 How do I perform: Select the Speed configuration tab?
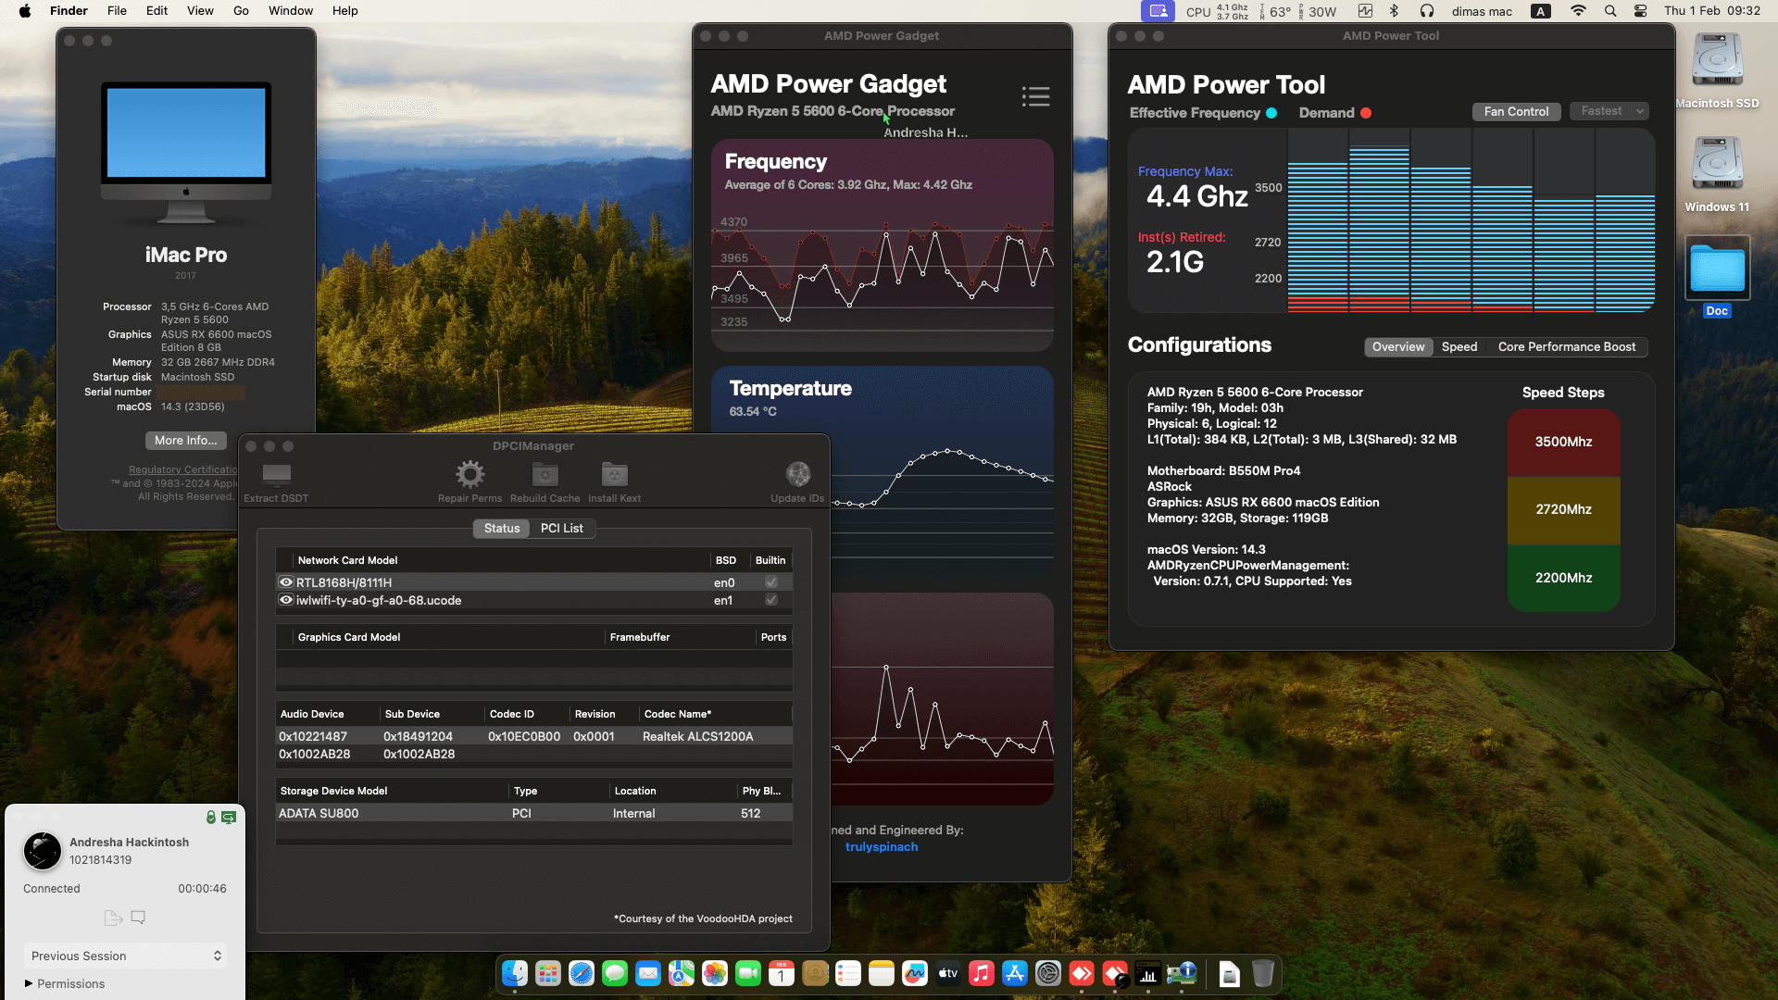pos(1459,346)
